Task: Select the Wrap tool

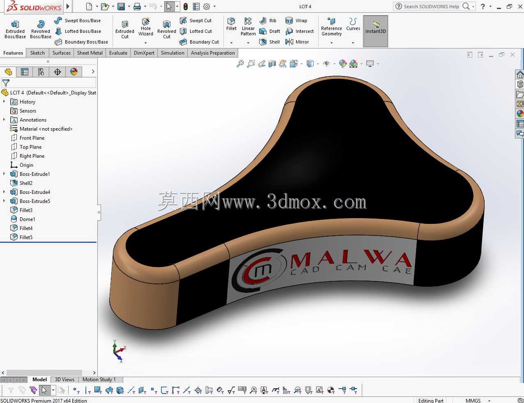Action: pyautogui.click(x=296, y=21)
